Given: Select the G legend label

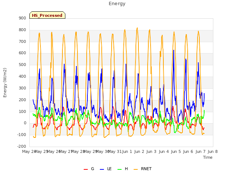Looking at the screenshot, I should [x=93, y=169].
